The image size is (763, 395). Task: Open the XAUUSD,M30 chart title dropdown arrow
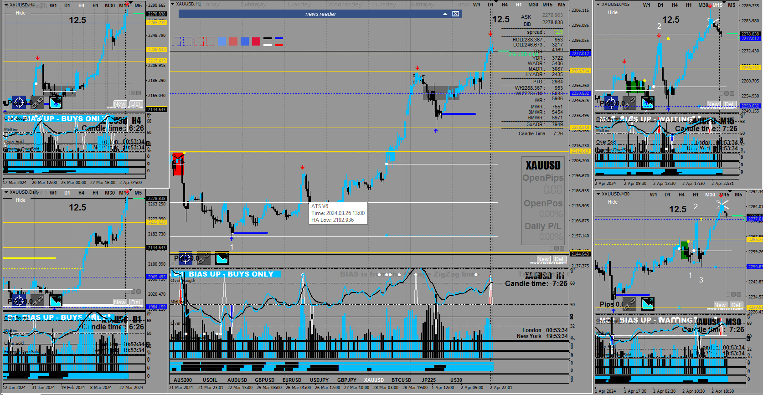point(598,194)
